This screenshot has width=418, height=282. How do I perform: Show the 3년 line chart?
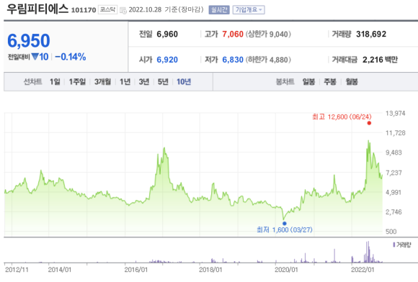144,82
